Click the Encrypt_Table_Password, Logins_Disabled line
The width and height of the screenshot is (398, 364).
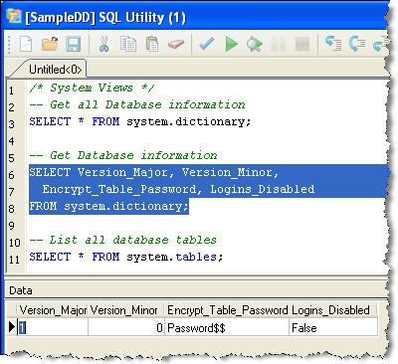point(178,189)
